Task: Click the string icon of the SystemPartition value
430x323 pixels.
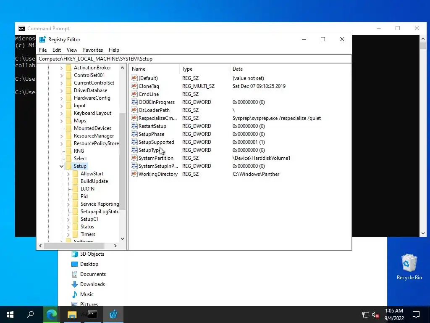Action: coord(134,158)
